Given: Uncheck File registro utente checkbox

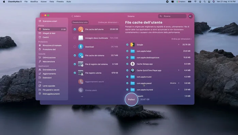Looking at the screenshot, I should pyautogui.click(x=75, y=73).
